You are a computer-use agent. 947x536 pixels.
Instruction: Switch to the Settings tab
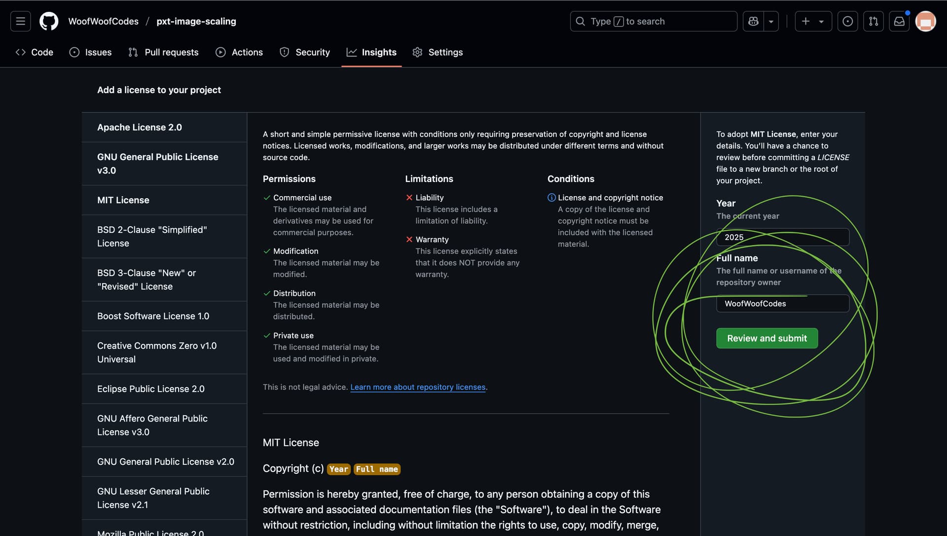click(438, 52)
